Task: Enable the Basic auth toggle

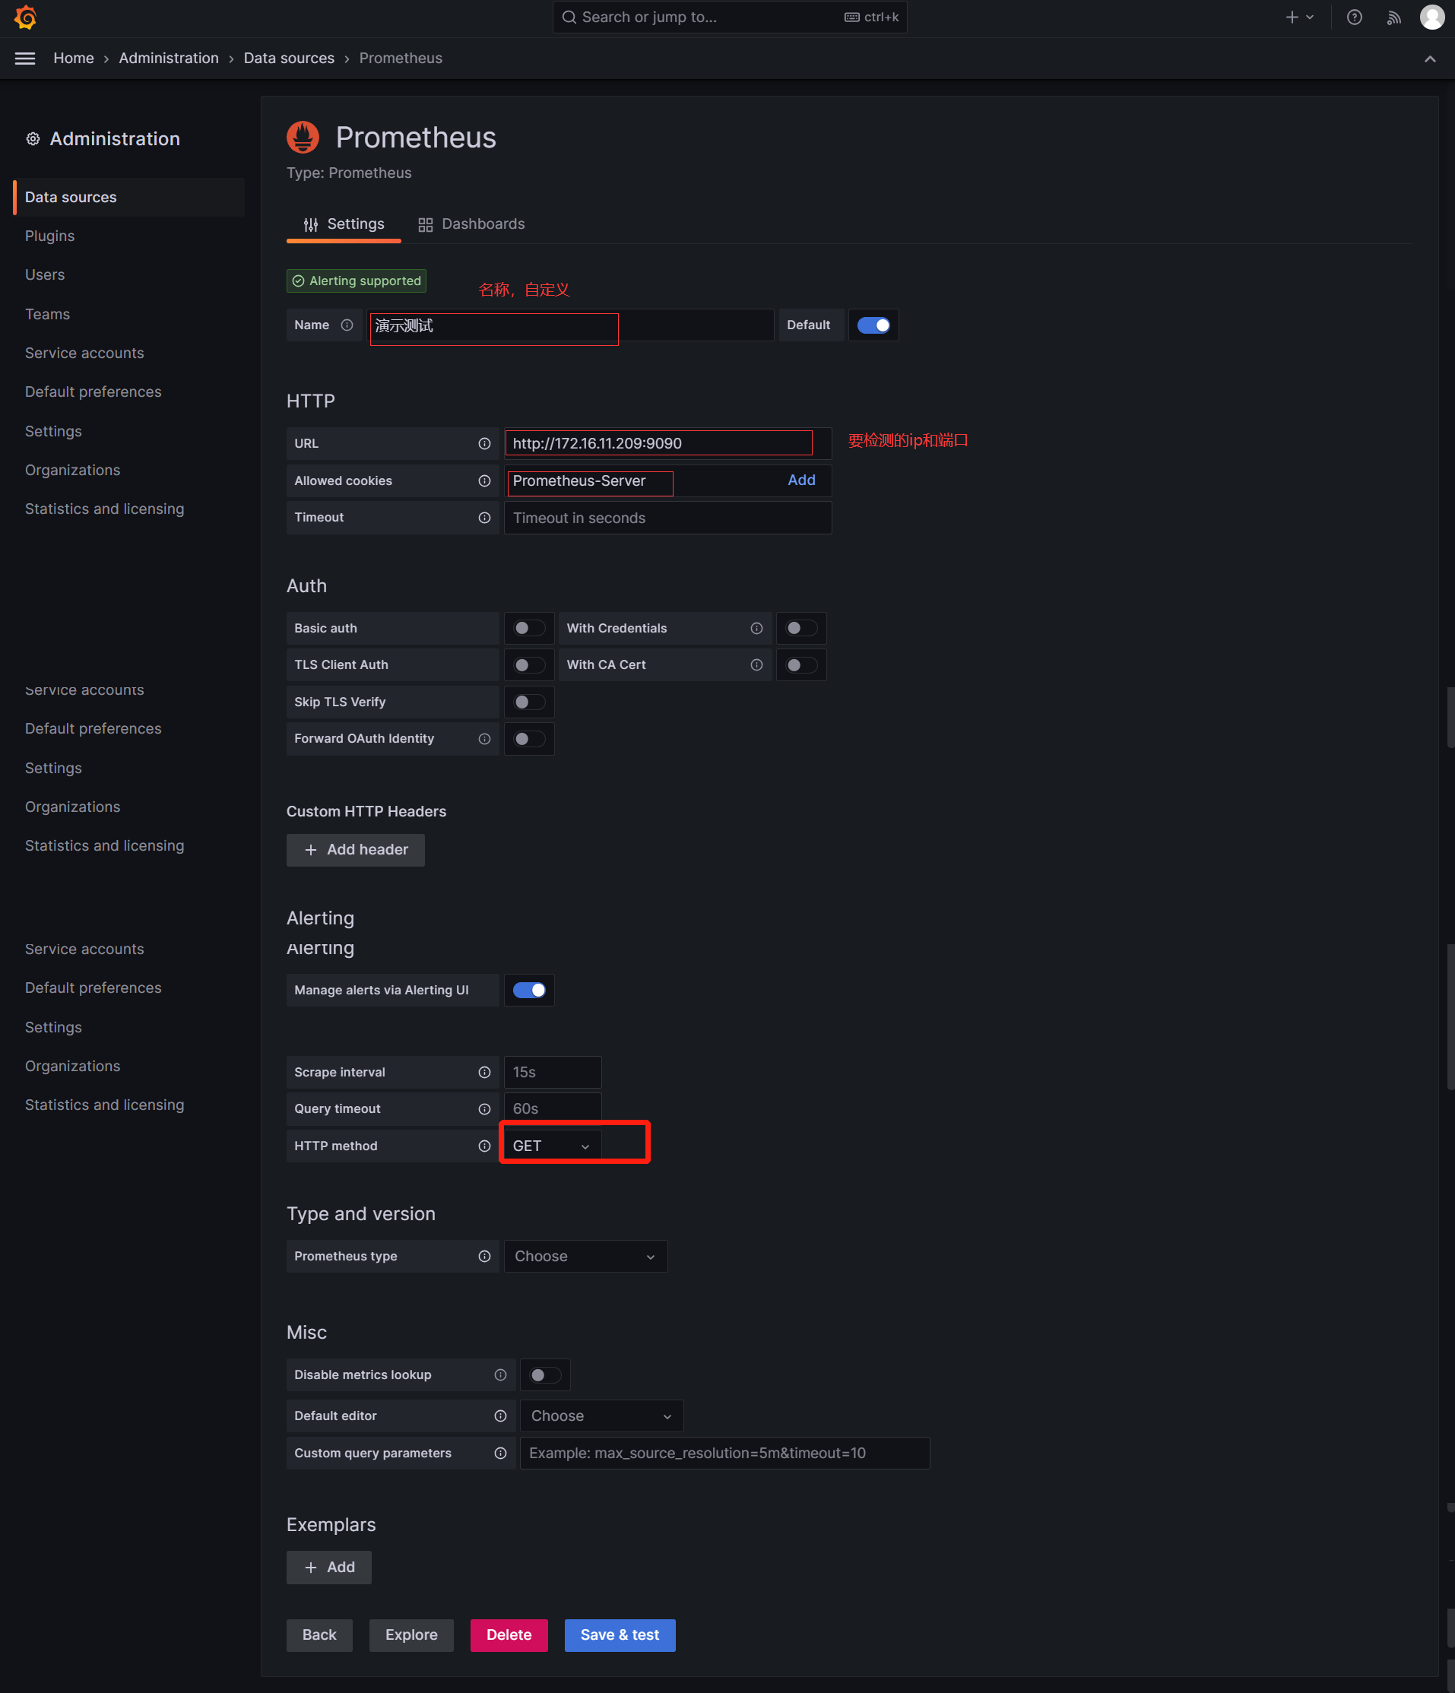Action: point(528,629)
